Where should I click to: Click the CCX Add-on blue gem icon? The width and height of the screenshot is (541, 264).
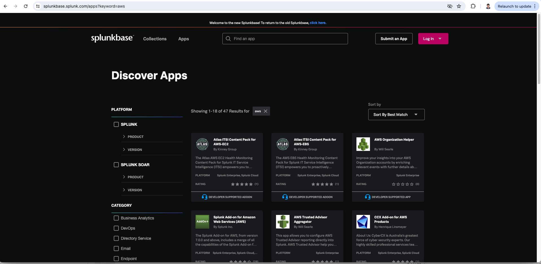click(x=363, y=222)
